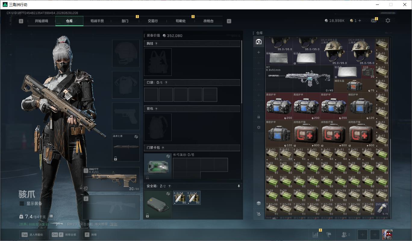This screenshot has height=241, width=412.
Task: Click the empty 背包 backpack slot
Action: tap(158, 127)
